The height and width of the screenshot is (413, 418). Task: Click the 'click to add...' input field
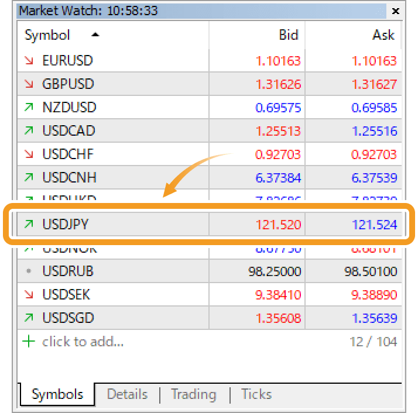tap(83, 342)
